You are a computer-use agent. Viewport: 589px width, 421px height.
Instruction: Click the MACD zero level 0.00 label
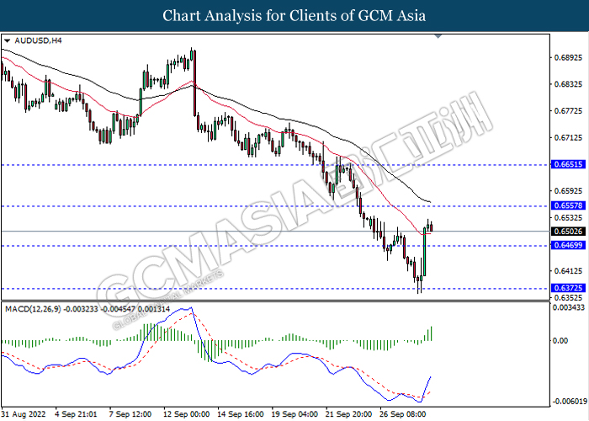click(560, 340)
